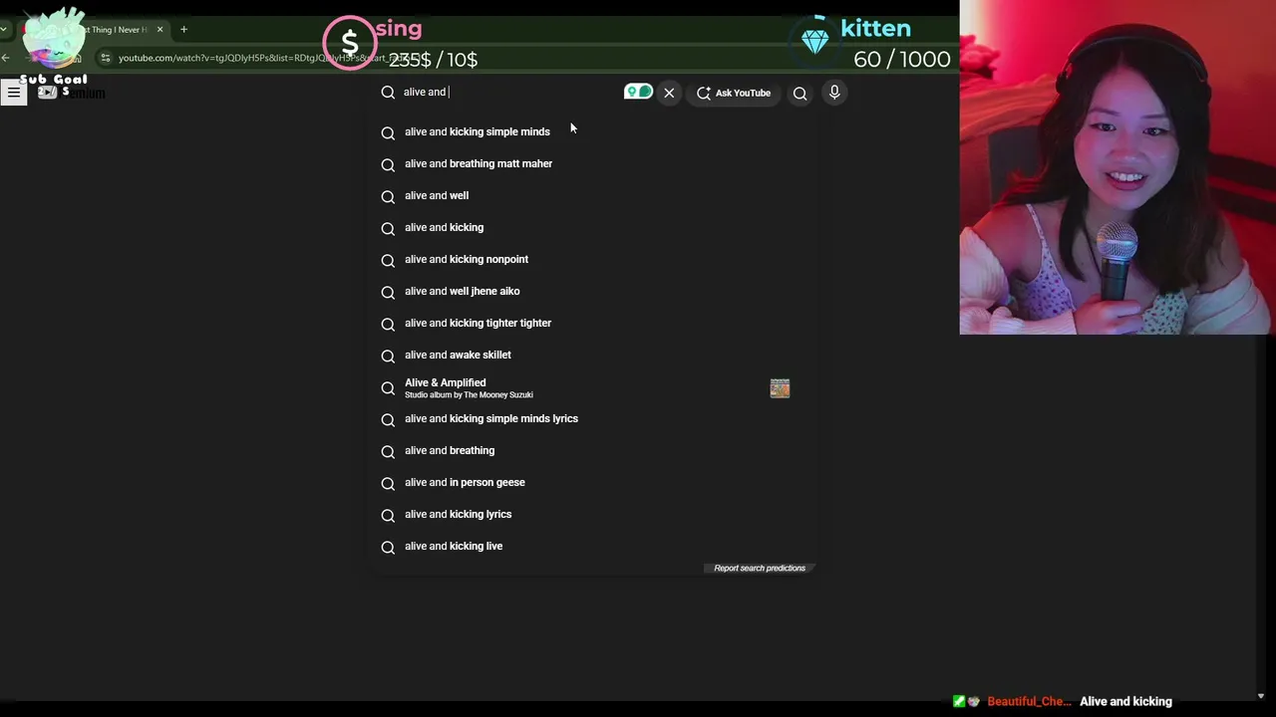Screen dimensions: 1276x717
Task: Submit search using the magnifier button
Action: coord(799,93)
